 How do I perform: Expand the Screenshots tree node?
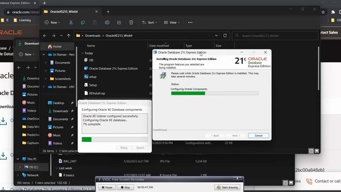coord(46,79)
